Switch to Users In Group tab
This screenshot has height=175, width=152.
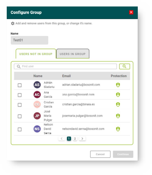[72, 54]
